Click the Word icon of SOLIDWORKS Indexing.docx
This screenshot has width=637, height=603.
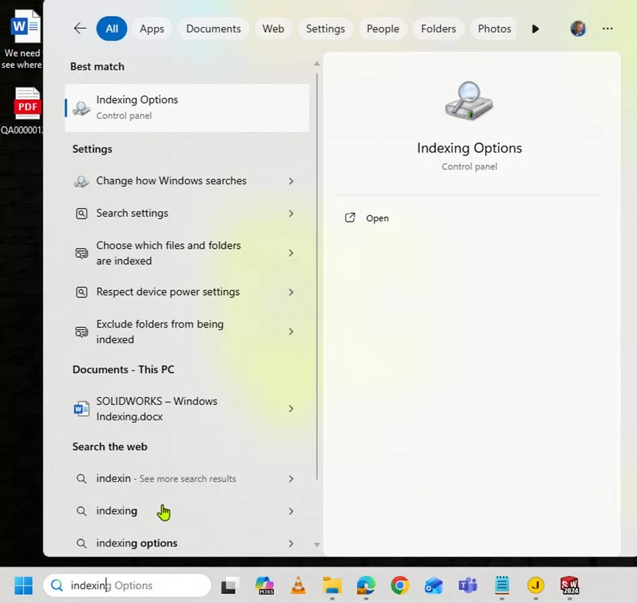click(x=81, y=409)
